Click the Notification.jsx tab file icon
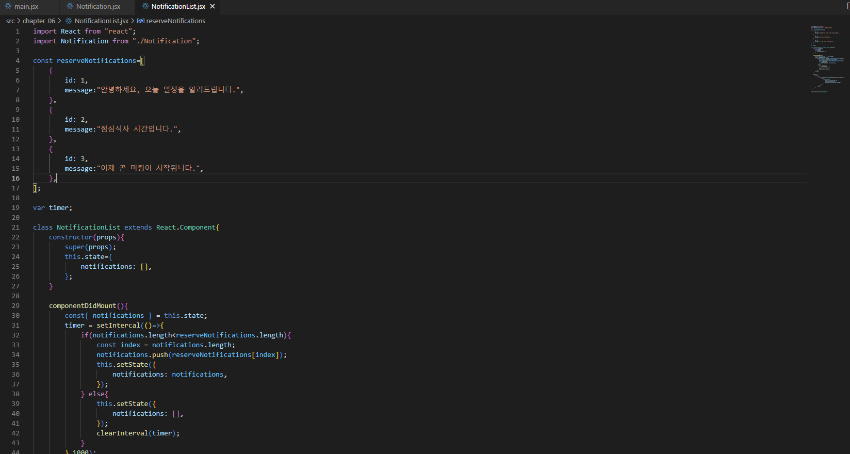 70,6
